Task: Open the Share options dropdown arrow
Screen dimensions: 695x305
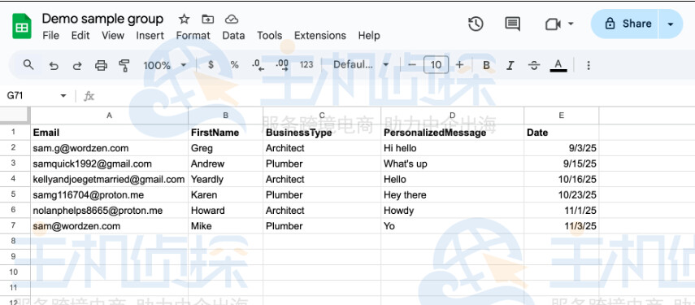Action: click(671, 24)
